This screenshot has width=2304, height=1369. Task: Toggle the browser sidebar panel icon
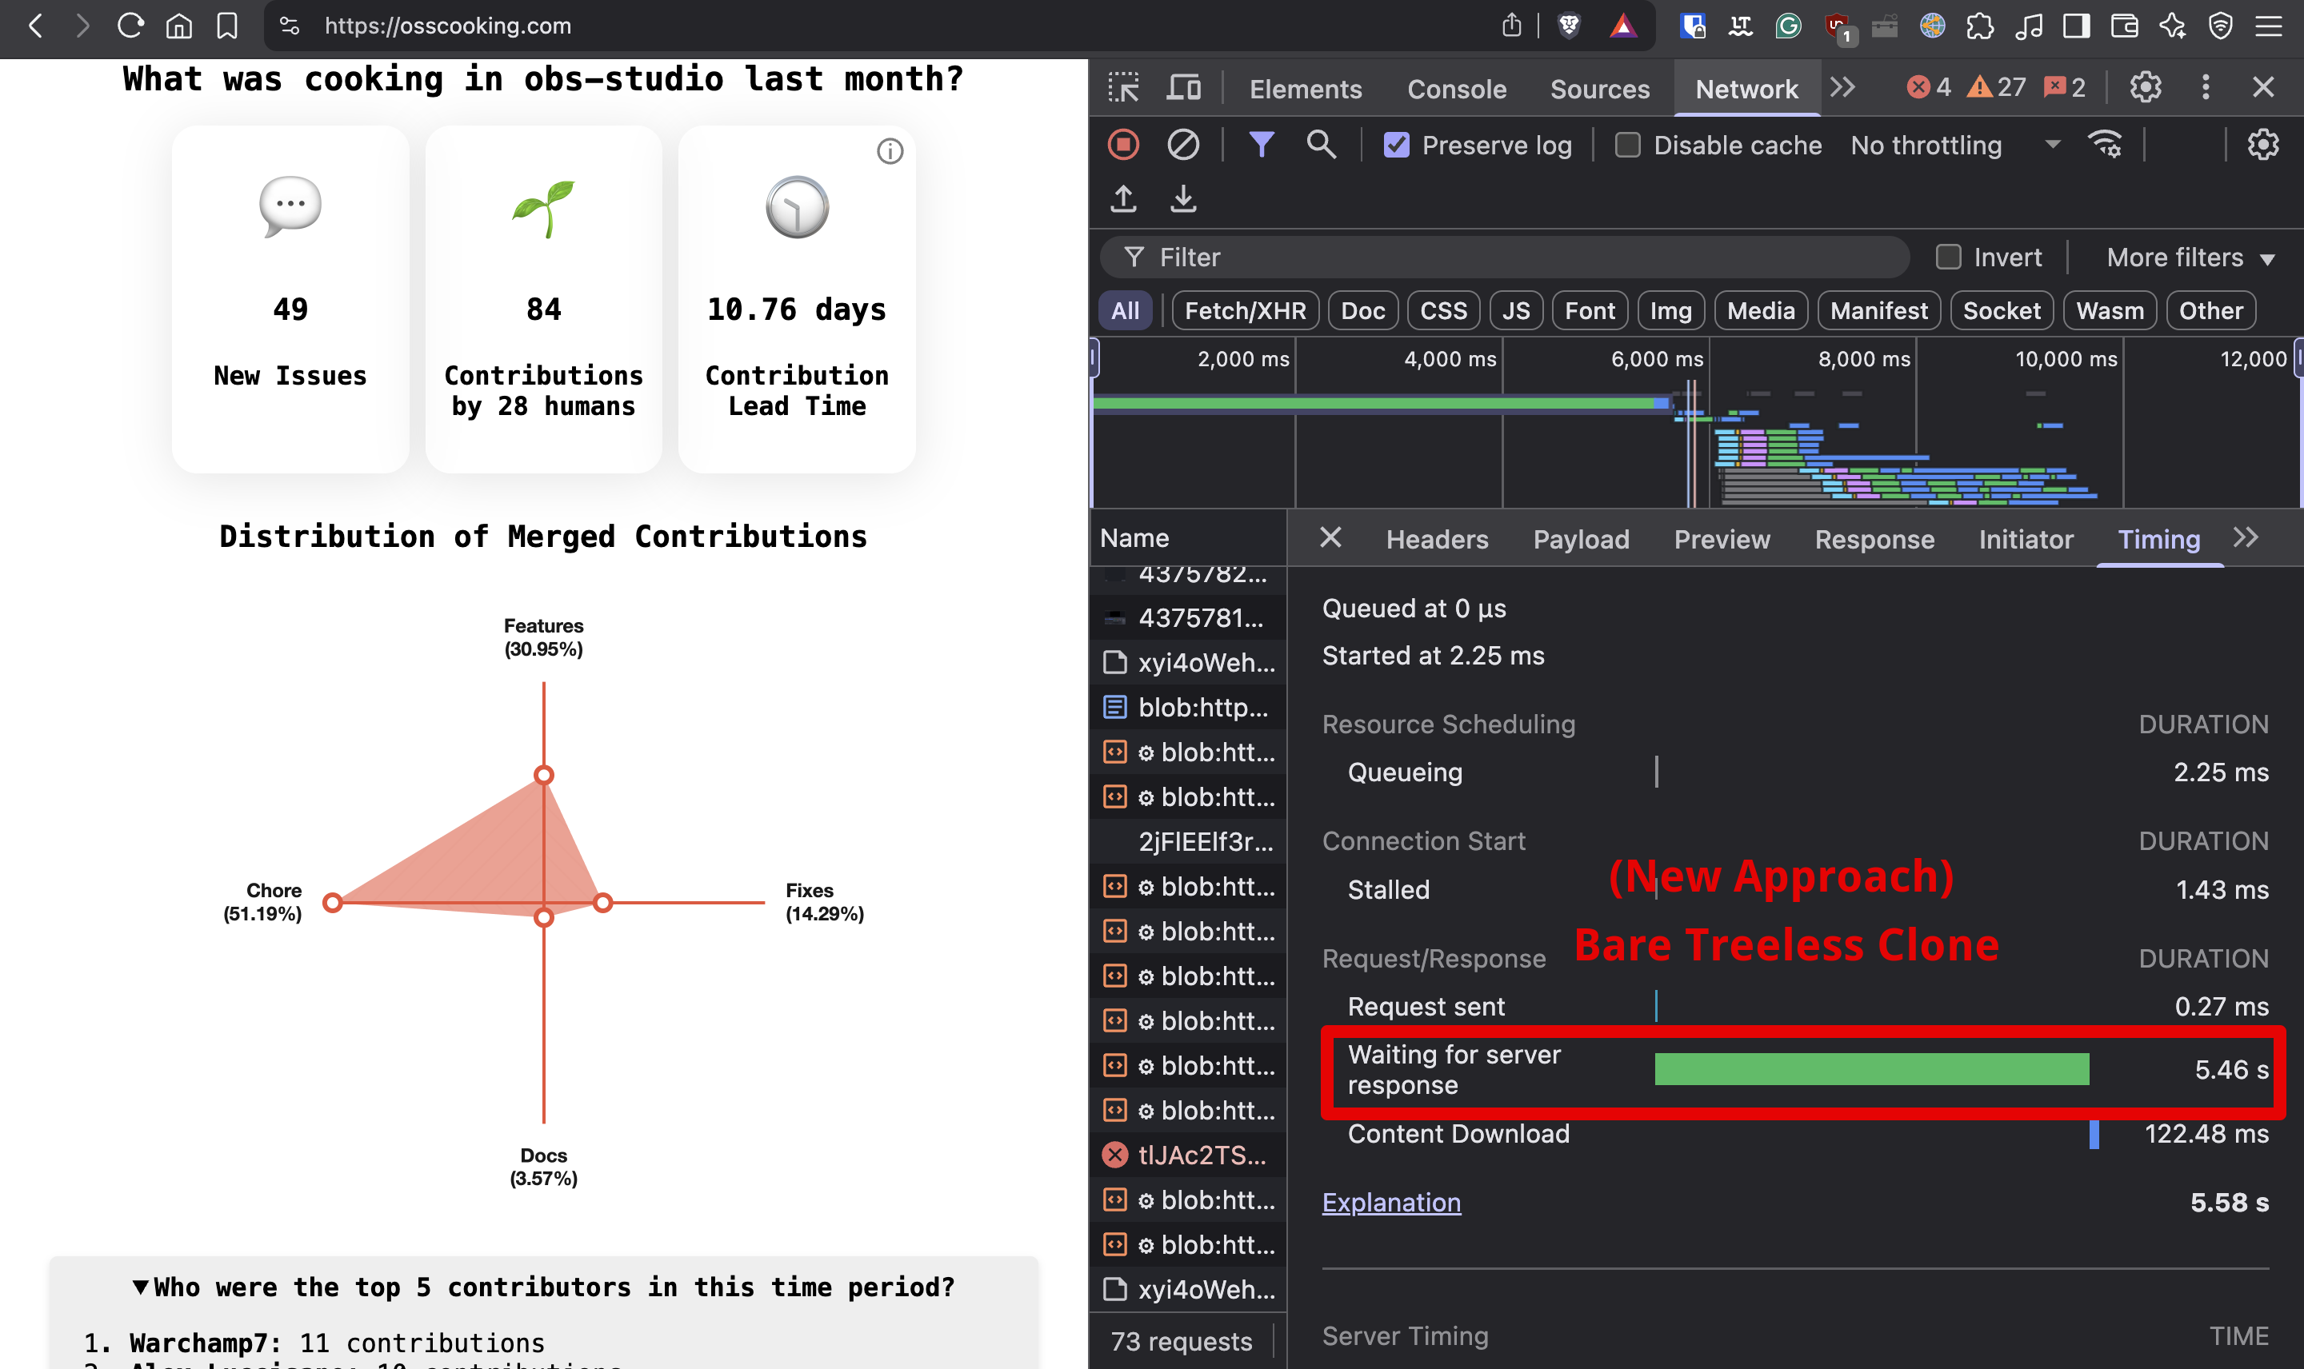click(x=2076, y=26)
